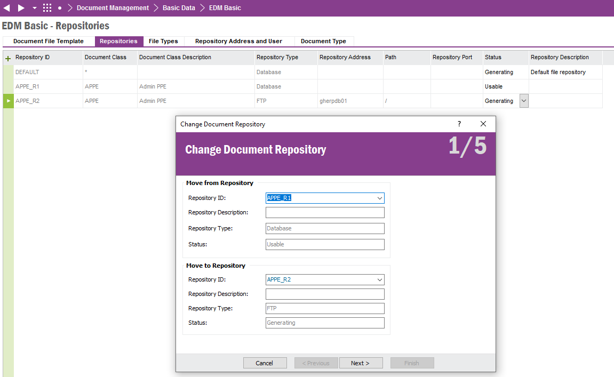Screen dimensions: 614x377
Task: Select the APPE_R2 repository cell
Action: point(48,101)
